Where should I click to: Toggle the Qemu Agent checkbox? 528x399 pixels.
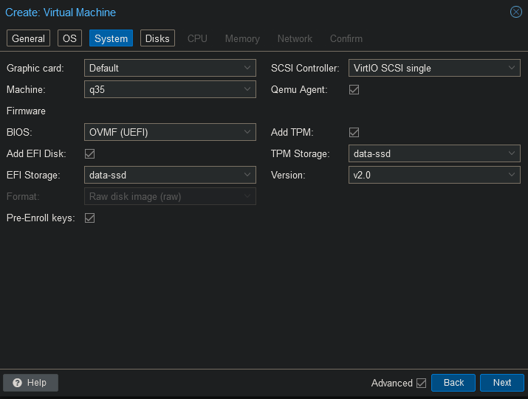tap(354, 89)
